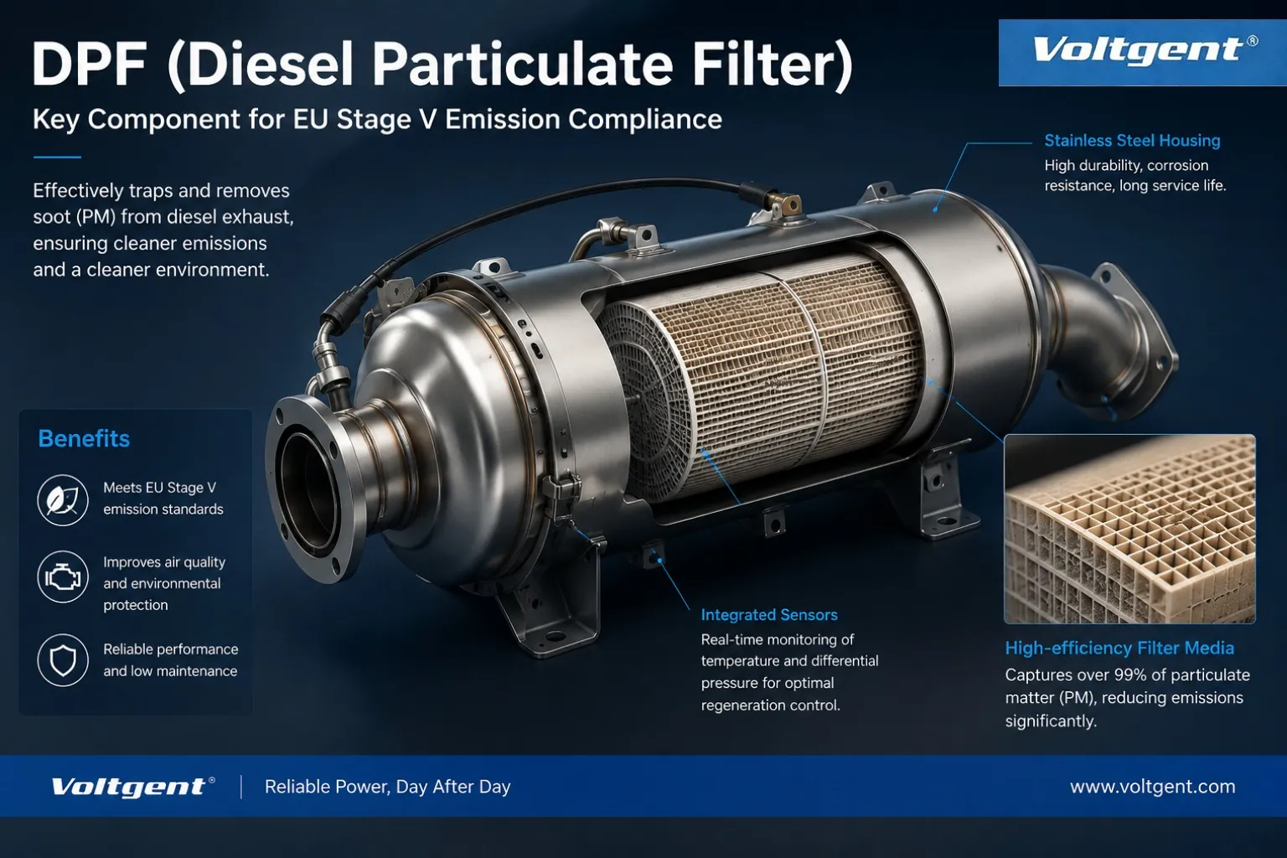The image size is (1287, 858).
Task: Click the leaf emission standards icon
Action: tap(63, 500)
